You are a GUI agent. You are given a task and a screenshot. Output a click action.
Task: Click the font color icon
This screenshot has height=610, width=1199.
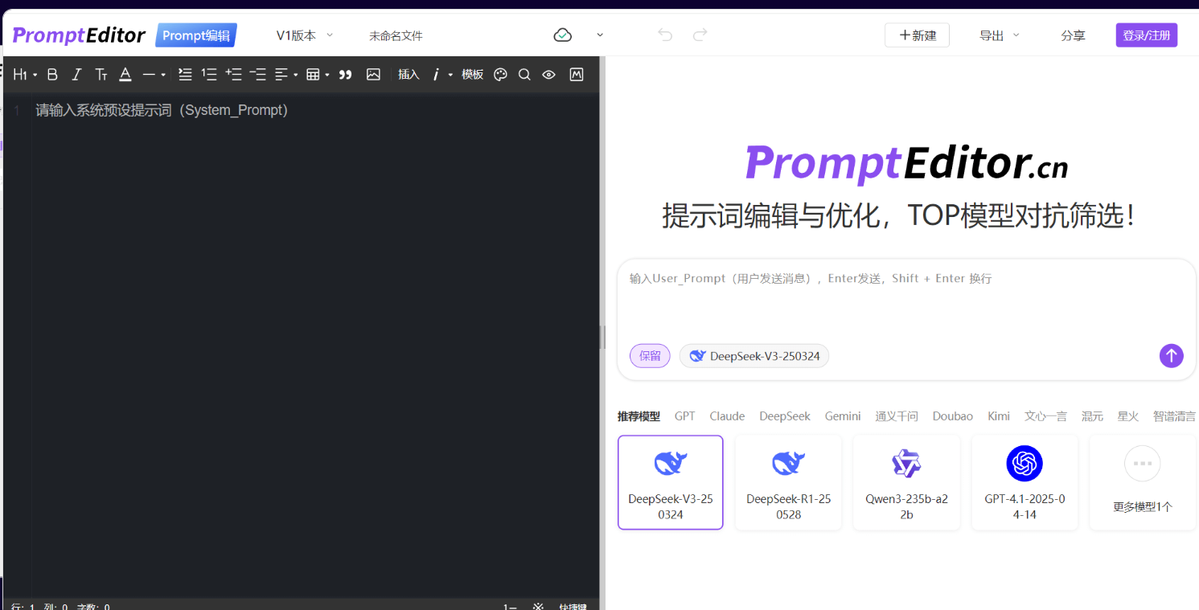coord(125,75)
